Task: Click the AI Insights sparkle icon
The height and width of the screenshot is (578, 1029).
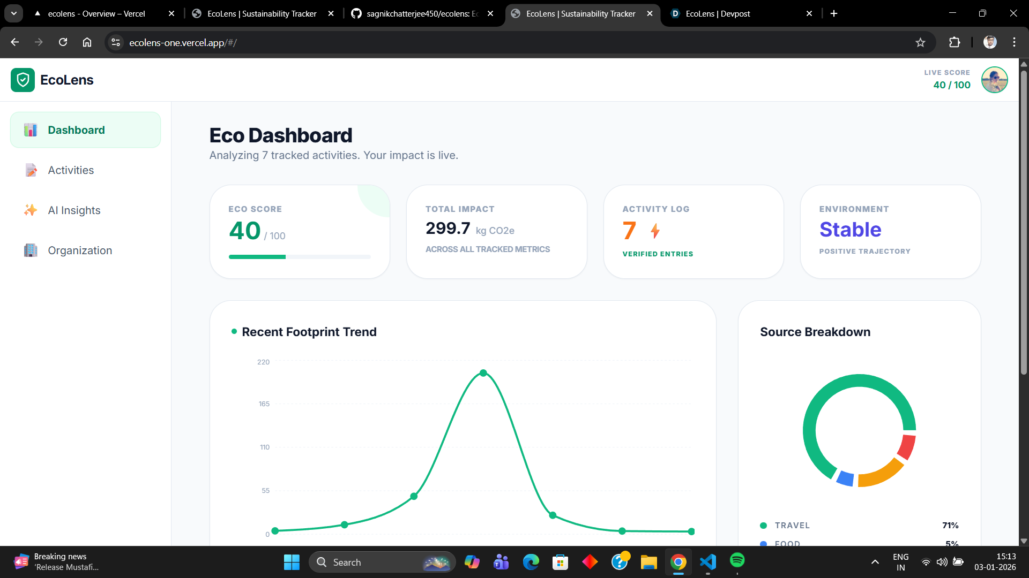Action: point(31,210)
